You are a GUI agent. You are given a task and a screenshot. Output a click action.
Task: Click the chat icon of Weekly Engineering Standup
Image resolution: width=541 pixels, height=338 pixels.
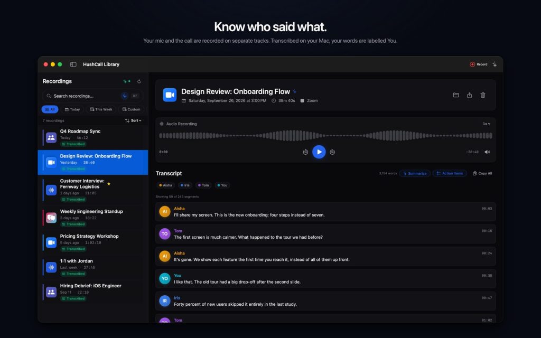point(51,218)
